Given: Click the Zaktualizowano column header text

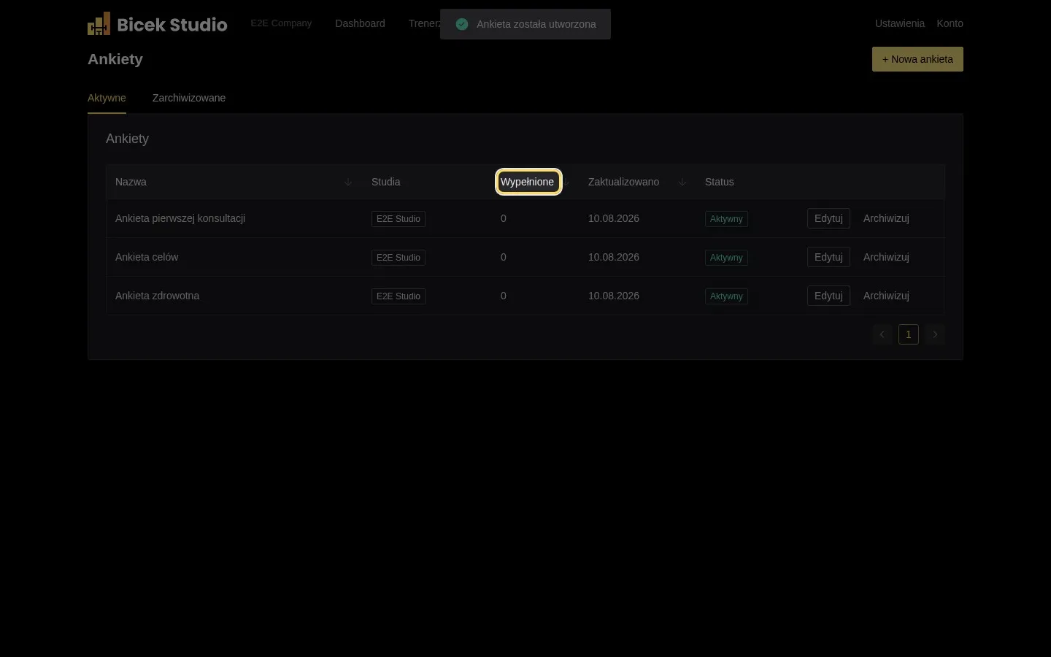Looking at the screenshot, I should 623,182.
